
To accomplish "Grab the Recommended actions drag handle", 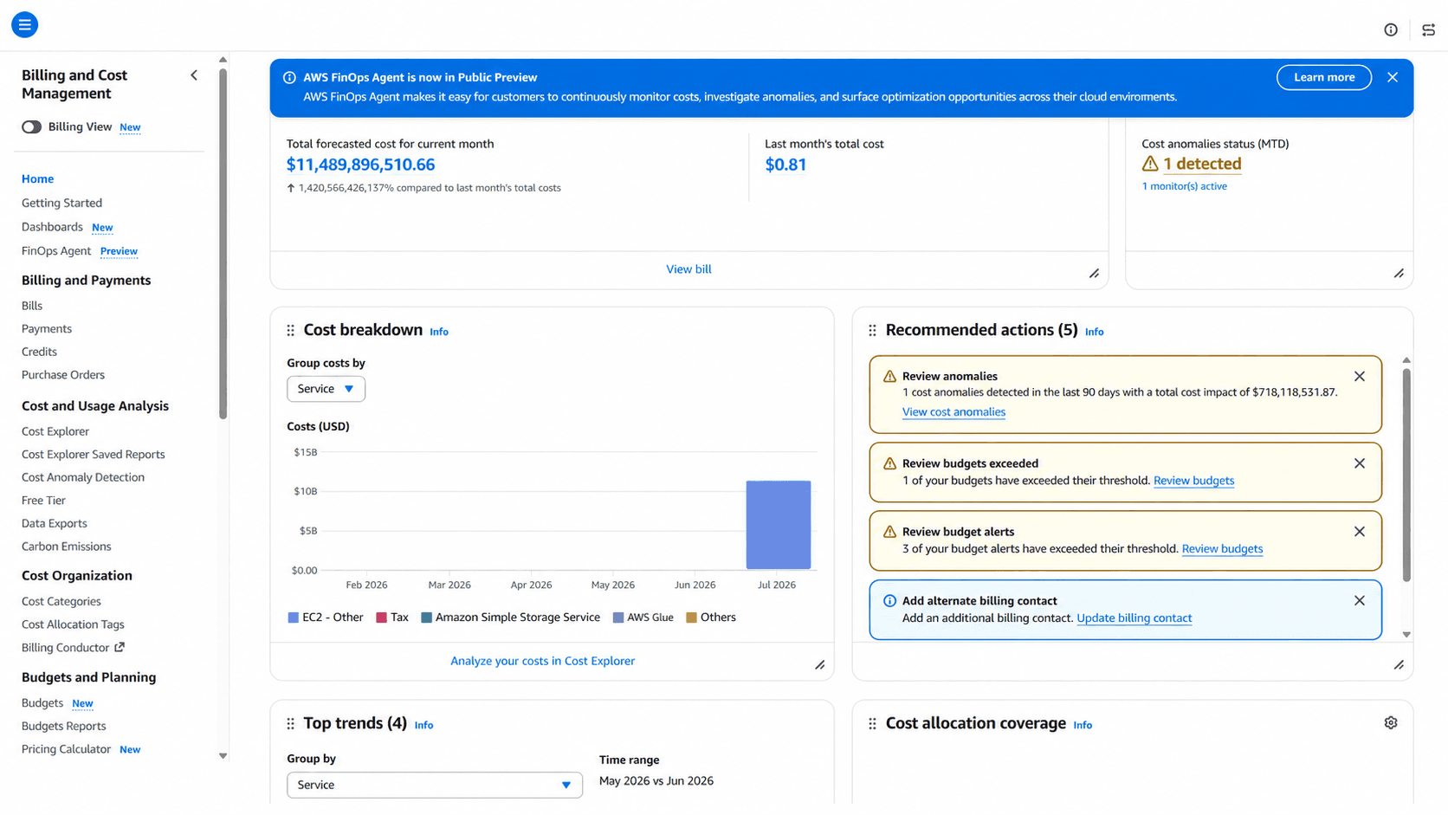I will pyautogui.click(x=872, y=331).
